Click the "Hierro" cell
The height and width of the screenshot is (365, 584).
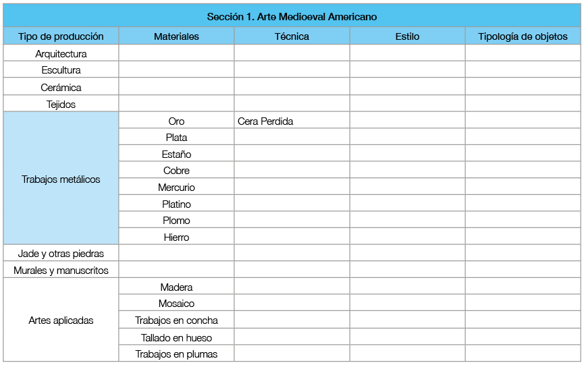point(176,237)
